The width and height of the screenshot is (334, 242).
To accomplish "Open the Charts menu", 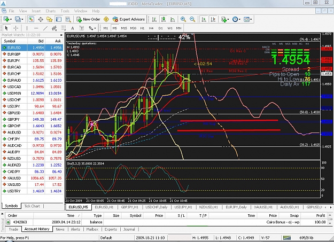I will [50, 11].
